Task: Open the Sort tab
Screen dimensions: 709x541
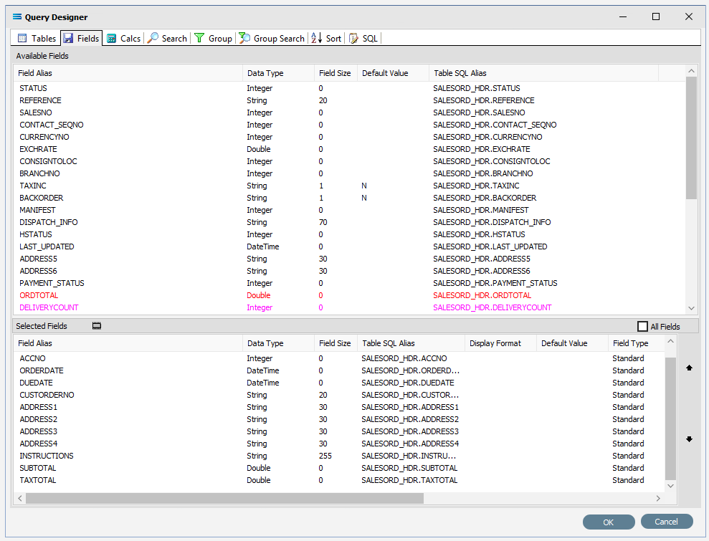Action: pos(326,39)
